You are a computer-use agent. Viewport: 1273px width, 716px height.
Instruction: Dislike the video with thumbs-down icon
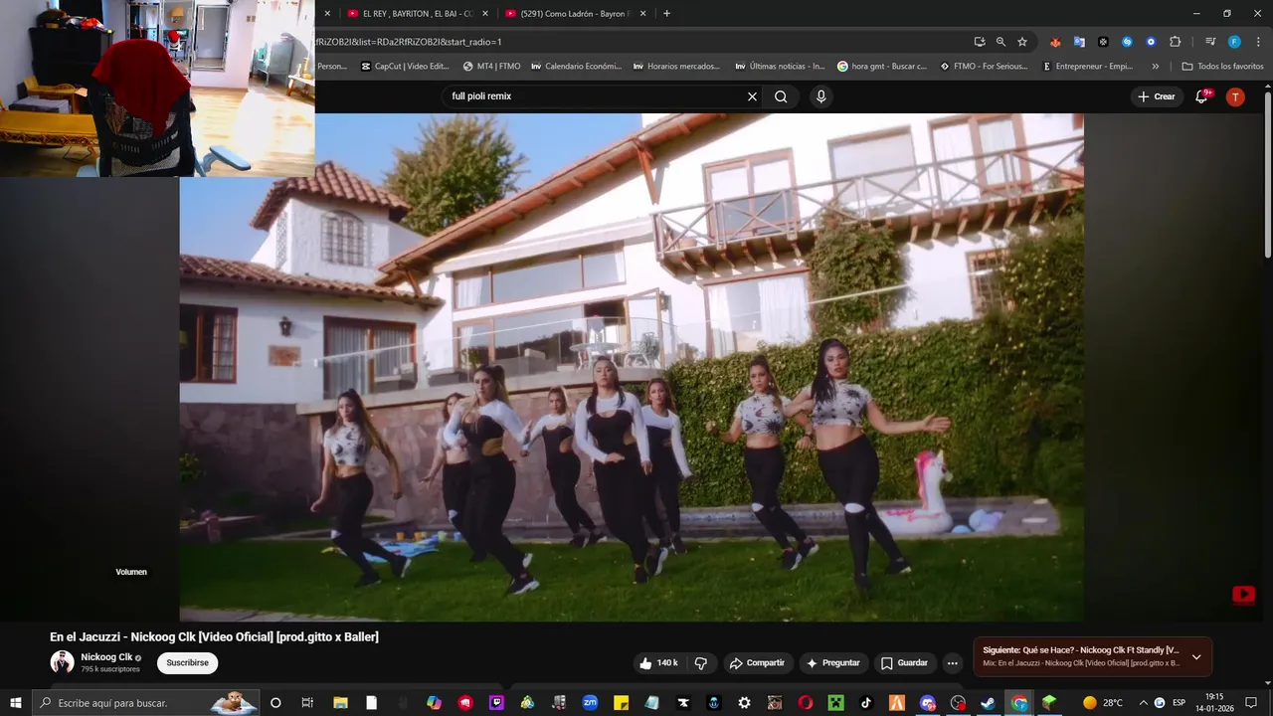tap(701, 663)
